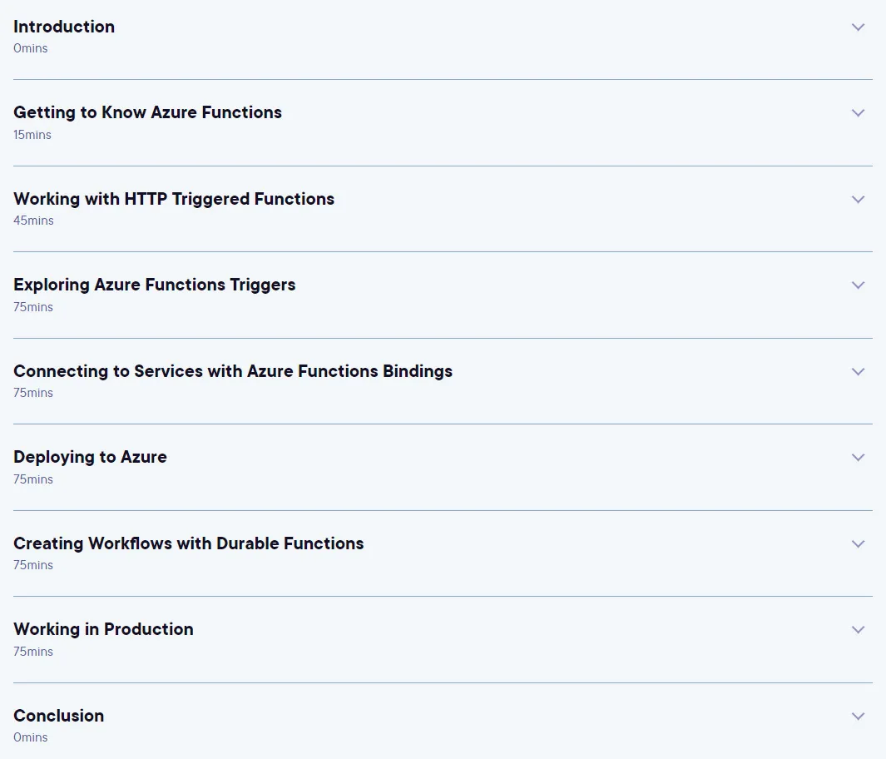Select the Deploying to Azure heading
The width and height of the screenshot is (886, 759).
91,457
